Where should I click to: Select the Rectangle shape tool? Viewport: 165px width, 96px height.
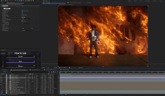(x=19, y=1)
